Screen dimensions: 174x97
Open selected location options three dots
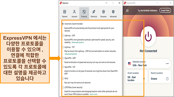[x=167, y=64]
